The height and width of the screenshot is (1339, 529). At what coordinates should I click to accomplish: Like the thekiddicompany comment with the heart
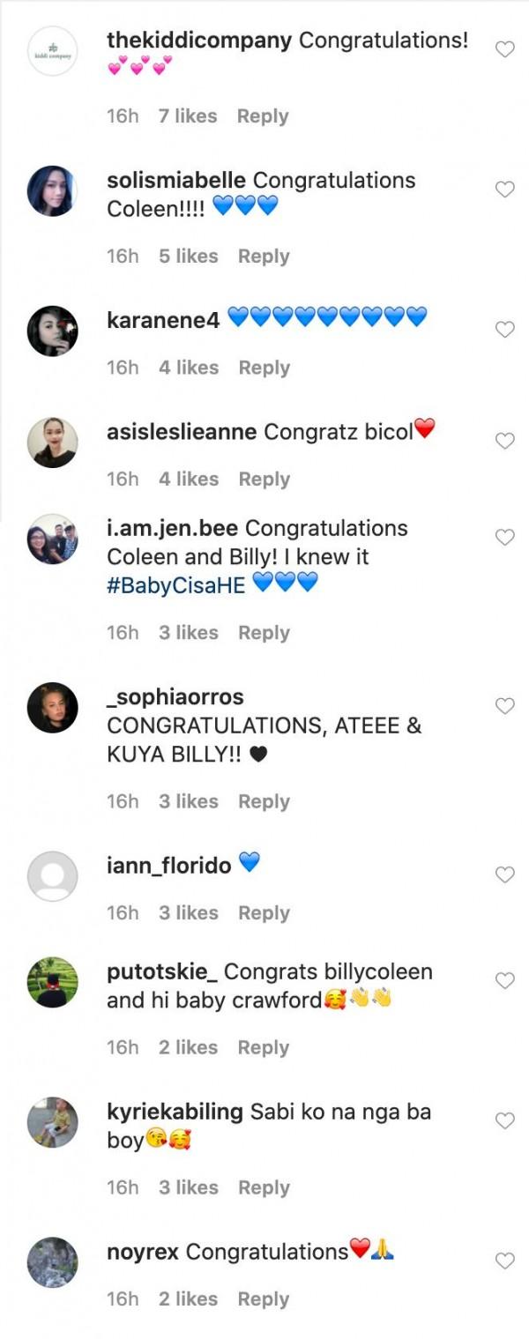504,50
